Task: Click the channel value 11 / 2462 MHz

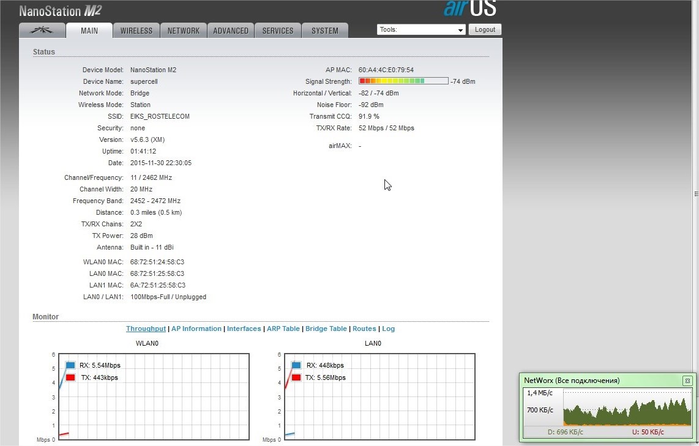Action: [151, 177]
